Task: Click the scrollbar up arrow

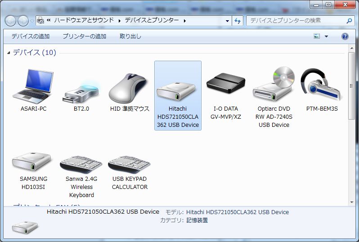Action: (351, 48)
